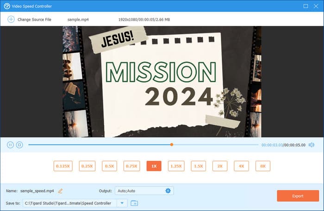Screen dimensions: 324x211
Task: Mute the volume speaker icon
Action: coord(312,145)
